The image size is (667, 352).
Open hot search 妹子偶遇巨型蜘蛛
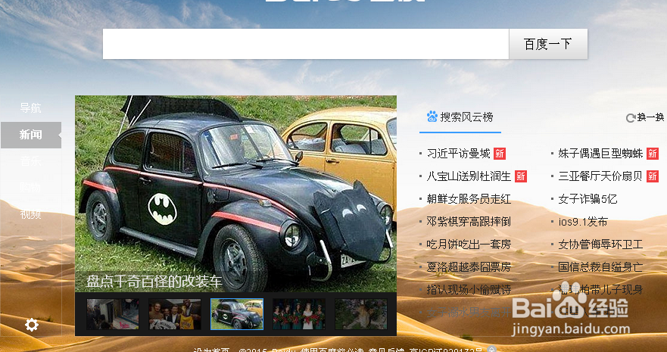point(600,154)
